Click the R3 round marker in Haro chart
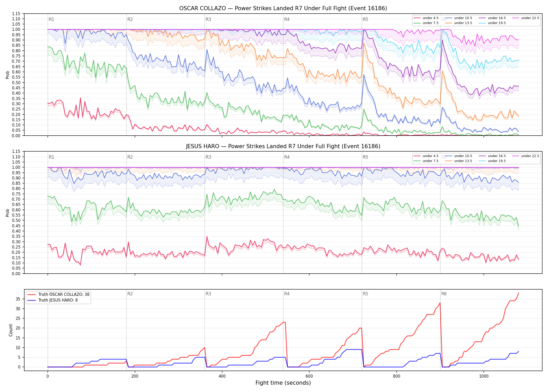The height and width of the screenshot is (392, 548). click(208, 157)
